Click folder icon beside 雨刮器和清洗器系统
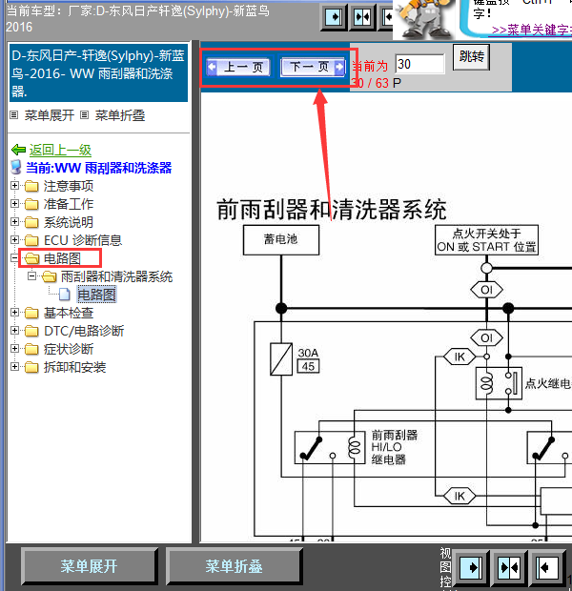 [49, 276]
